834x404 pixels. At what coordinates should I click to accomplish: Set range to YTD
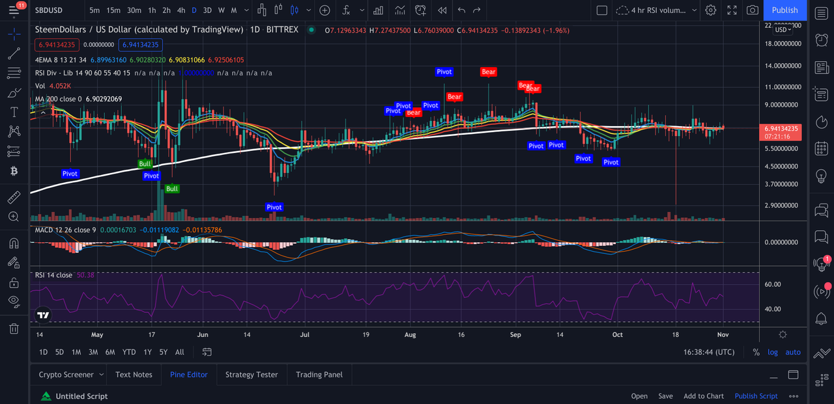(x=129, y=352)
